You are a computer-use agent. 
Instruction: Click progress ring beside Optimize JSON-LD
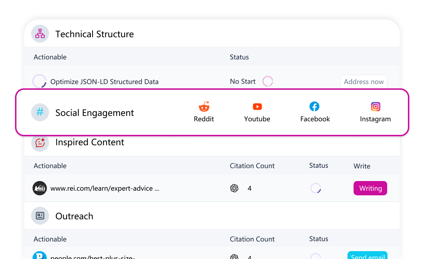pos(39,81)
